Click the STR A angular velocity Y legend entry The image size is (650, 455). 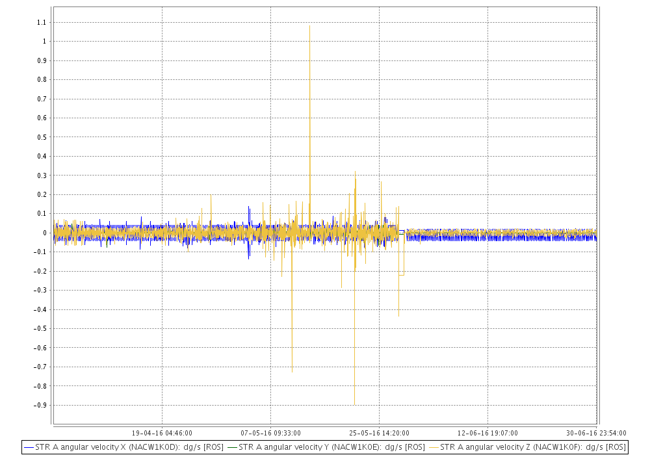click(x=326, y=447)
